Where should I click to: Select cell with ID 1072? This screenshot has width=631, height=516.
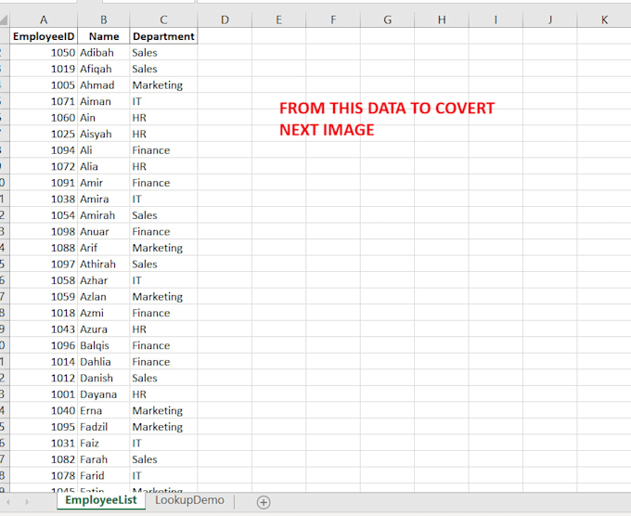[44, 166]
